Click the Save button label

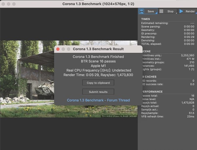coord(151,11)
